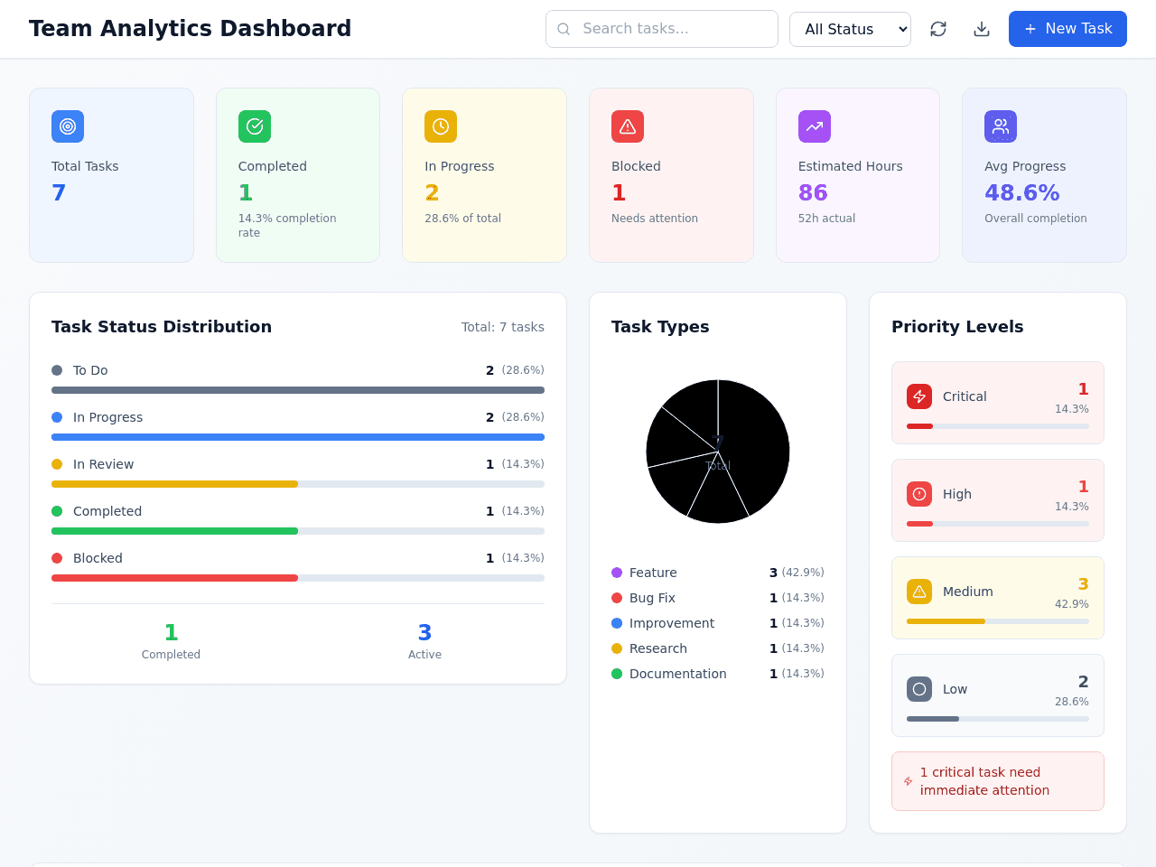
Task: Click the 'Feature' task type label
Action: click(653, 573)
